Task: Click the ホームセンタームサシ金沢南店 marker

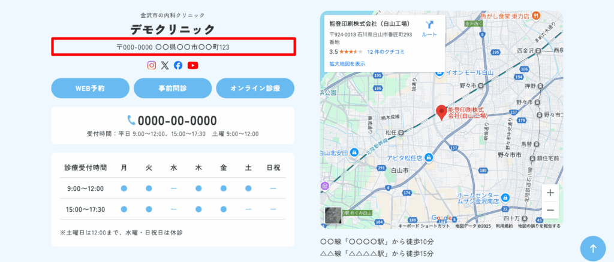Action: pyautogui.click(x=505, y=197)
